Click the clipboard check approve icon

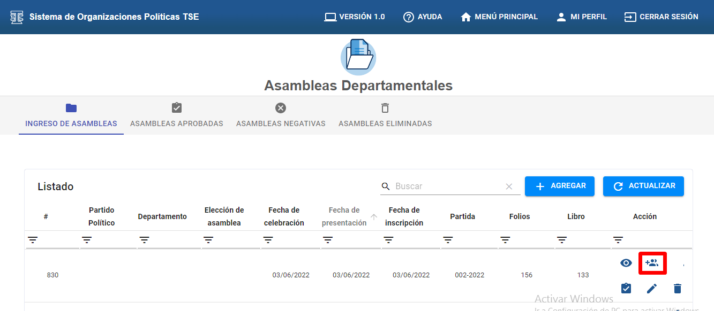[626, 289]
